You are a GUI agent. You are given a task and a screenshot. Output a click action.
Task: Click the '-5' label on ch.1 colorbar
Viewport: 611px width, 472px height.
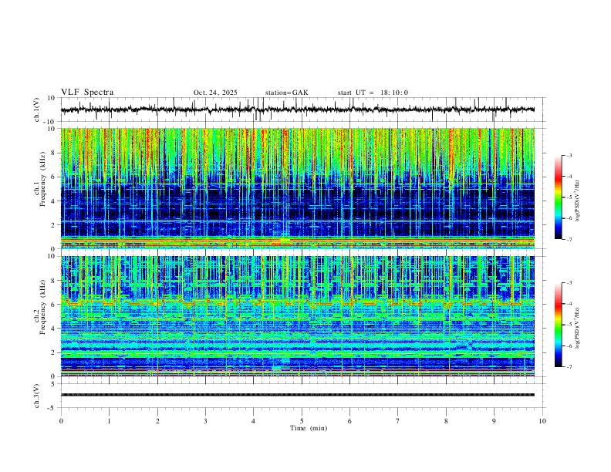(569, 197)
